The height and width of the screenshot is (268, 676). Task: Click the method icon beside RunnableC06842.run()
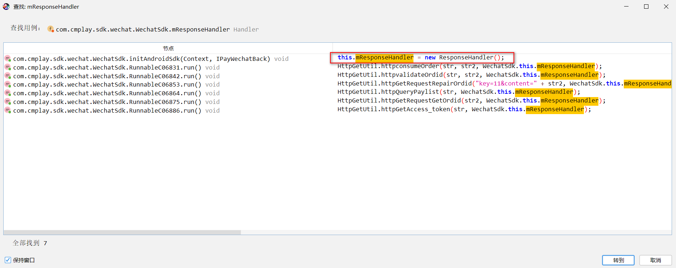pyautogui.click(x=8, y=76)
